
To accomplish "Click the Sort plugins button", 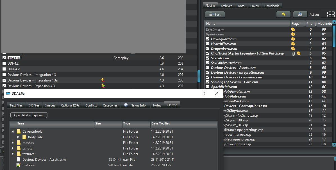I will (215, 14).
